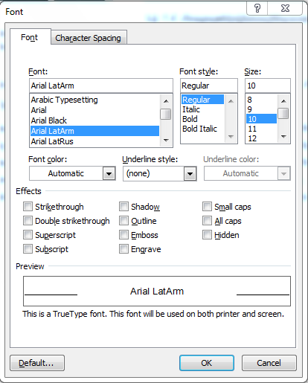Toggle the Superscript checkbox
The height and width of the screenshot is (383, 308).
[28, 234]
